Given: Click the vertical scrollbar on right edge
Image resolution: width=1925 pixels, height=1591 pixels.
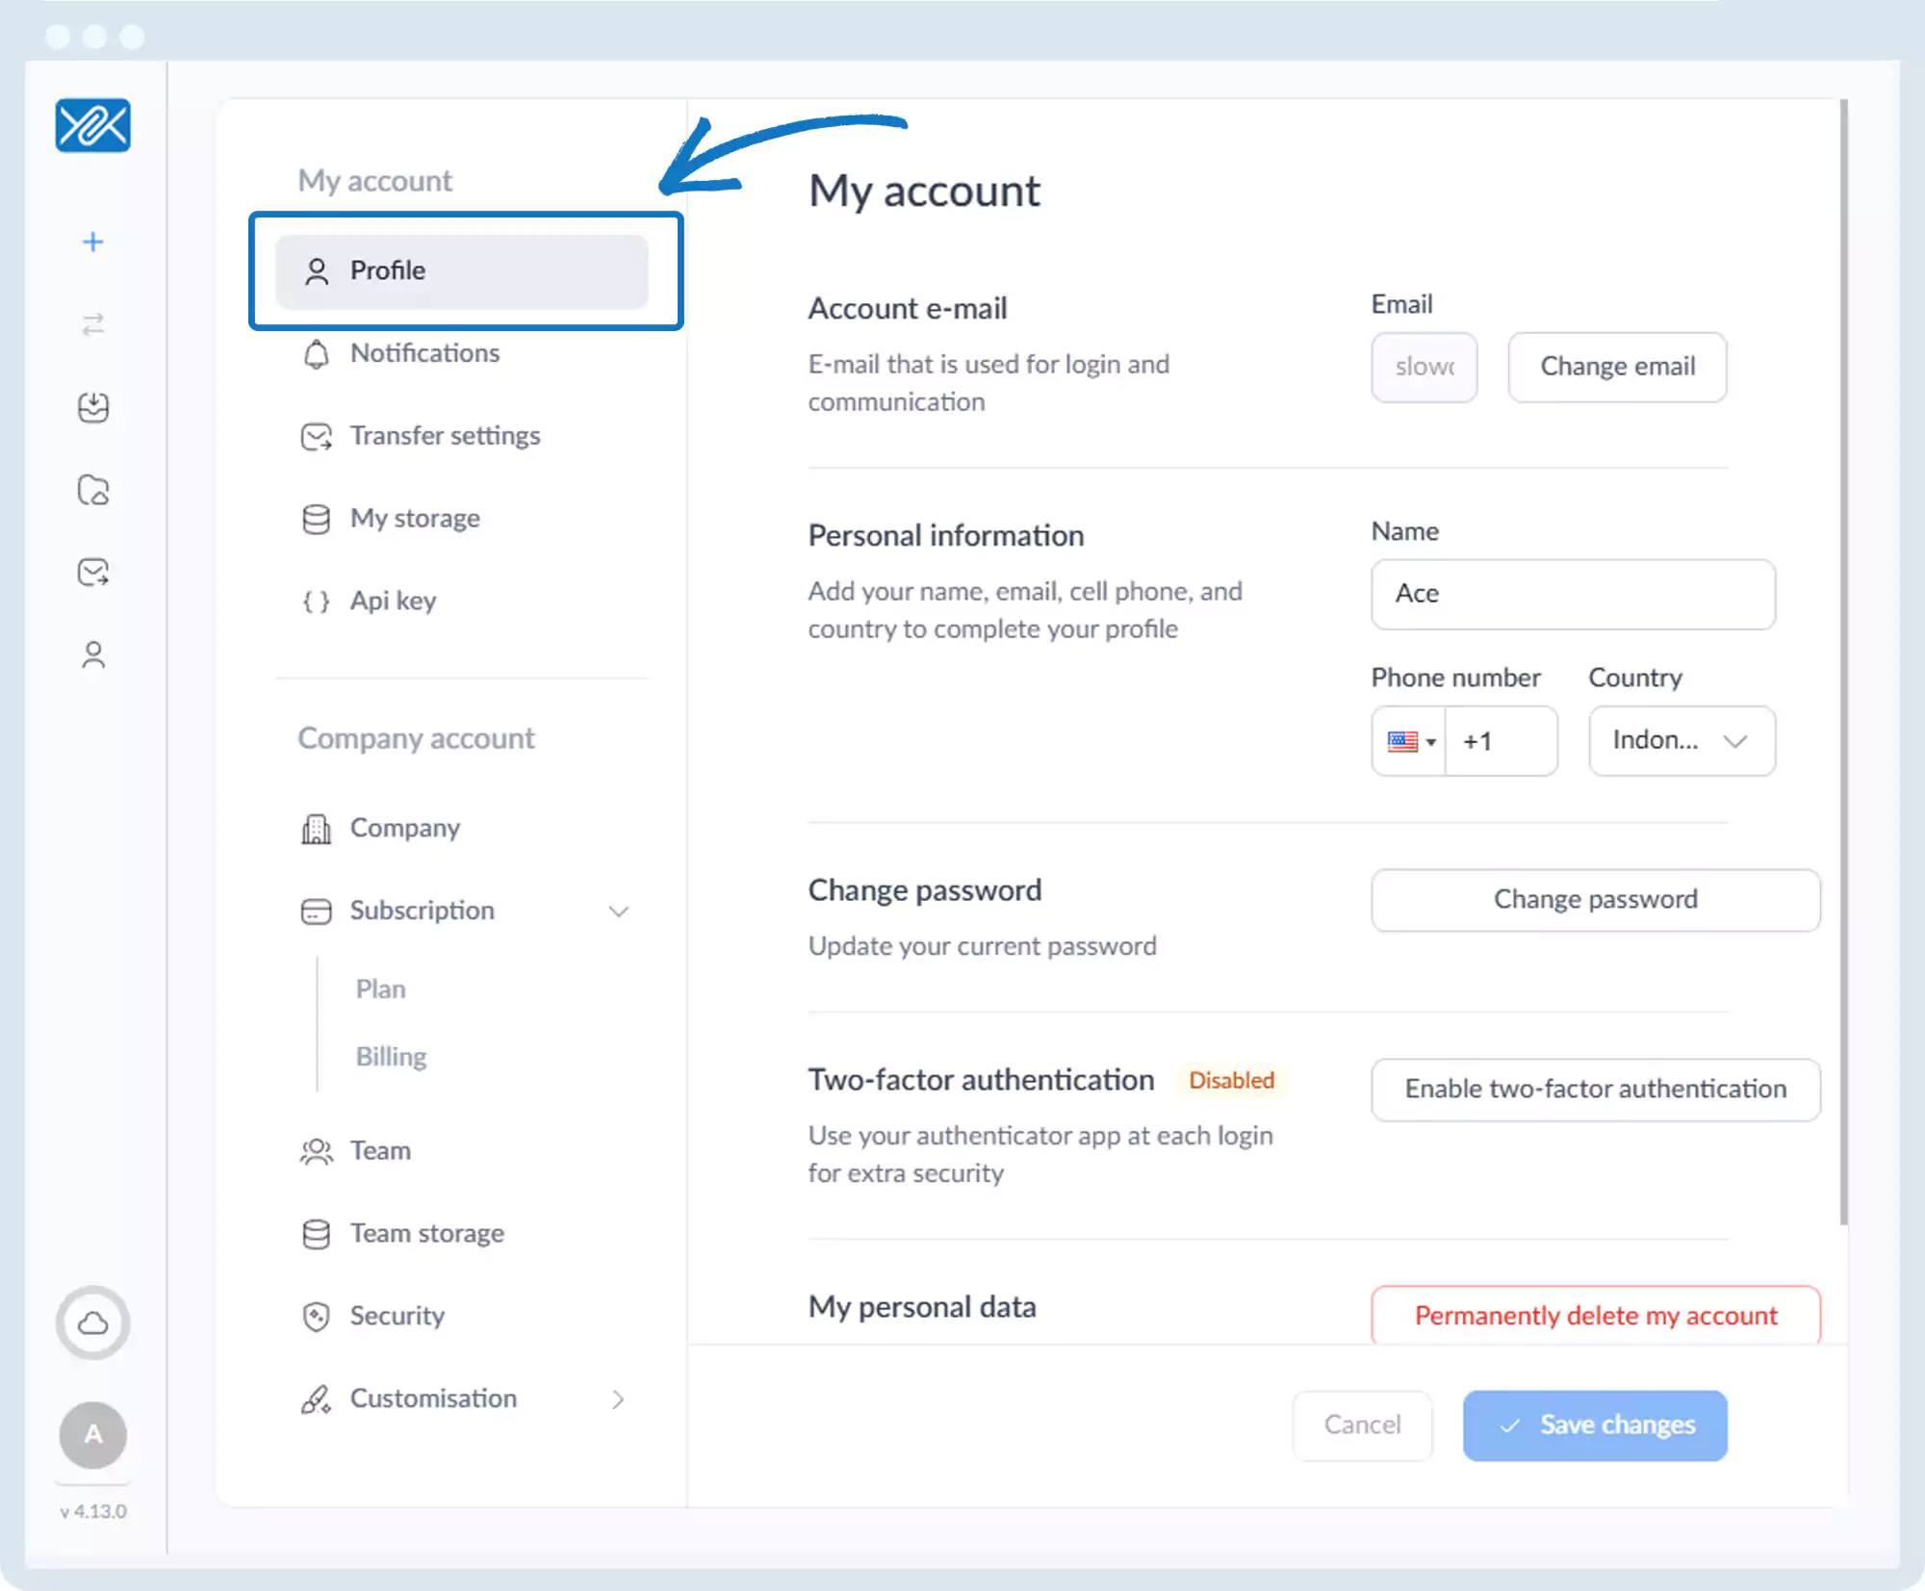Looking at the screenshot, I should coord(1843,662).
